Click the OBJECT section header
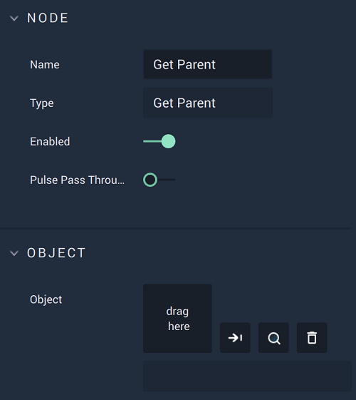Screen dimensions: 356x400 tap(56, 253)
